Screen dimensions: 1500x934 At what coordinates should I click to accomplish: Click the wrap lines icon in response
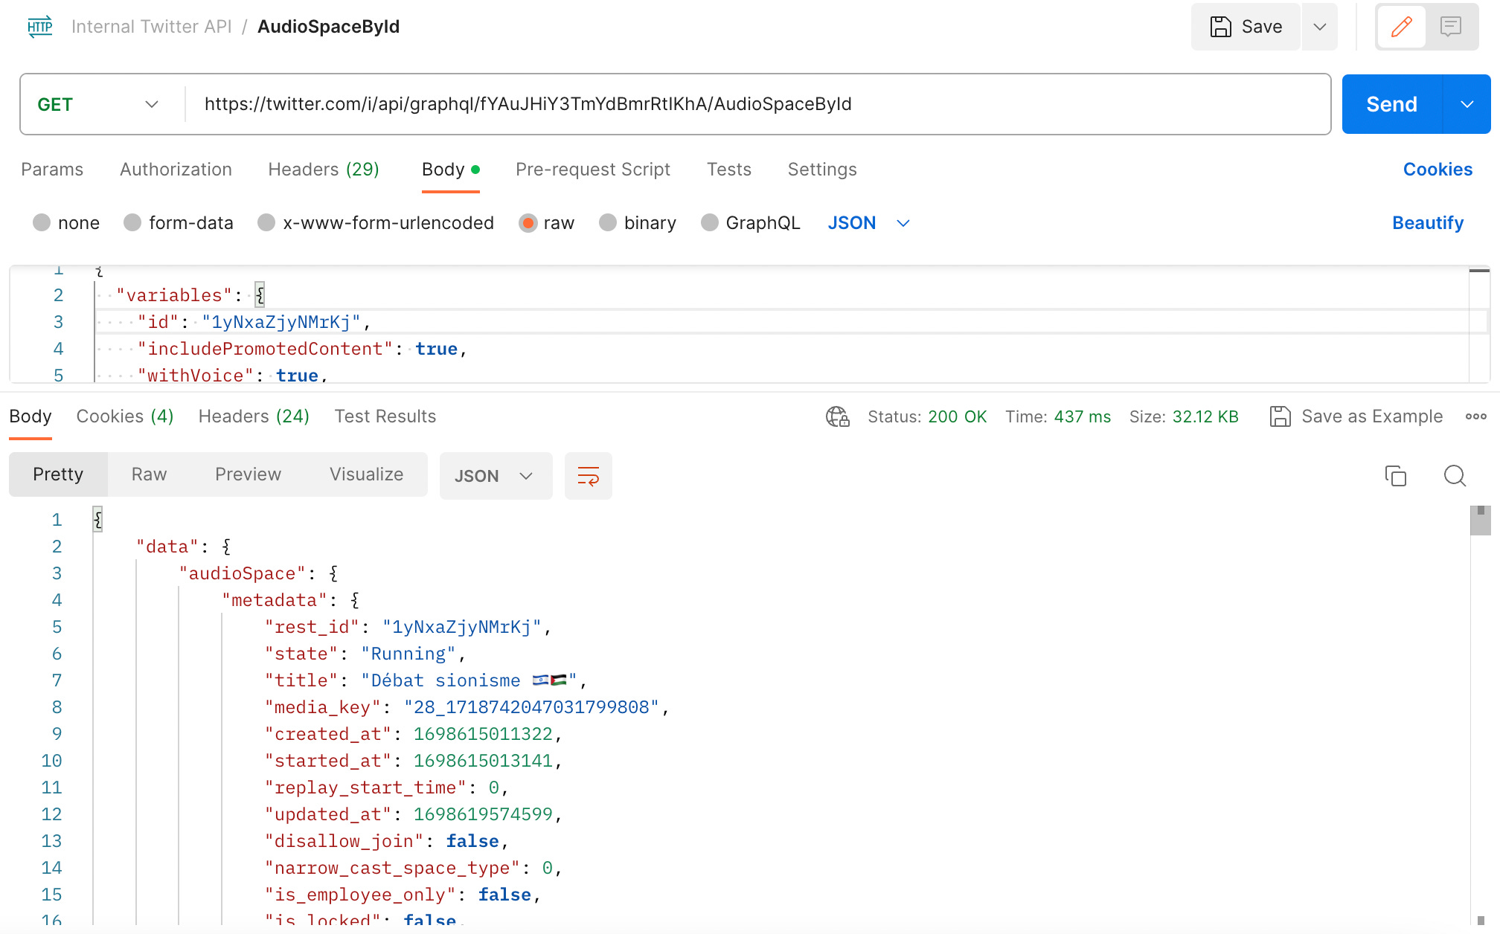click(x=588, y=476)
